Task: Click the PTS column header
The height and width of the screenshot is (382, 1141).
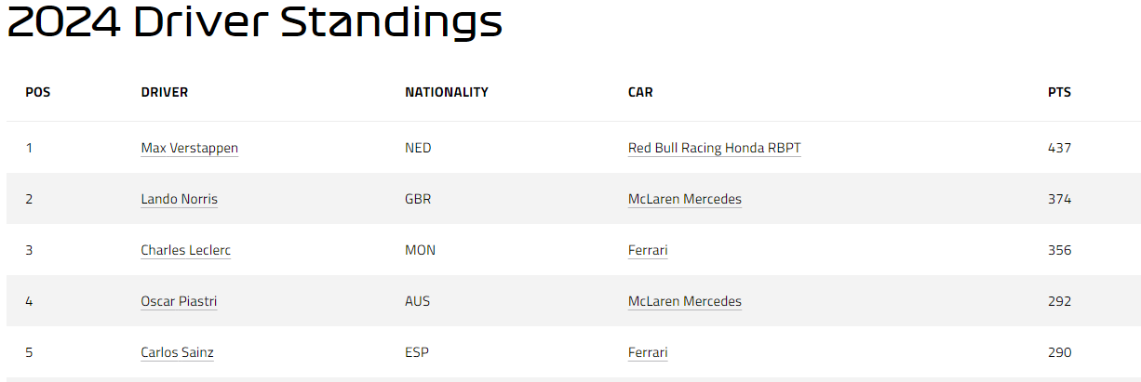Action: (x=1059, y=92)
